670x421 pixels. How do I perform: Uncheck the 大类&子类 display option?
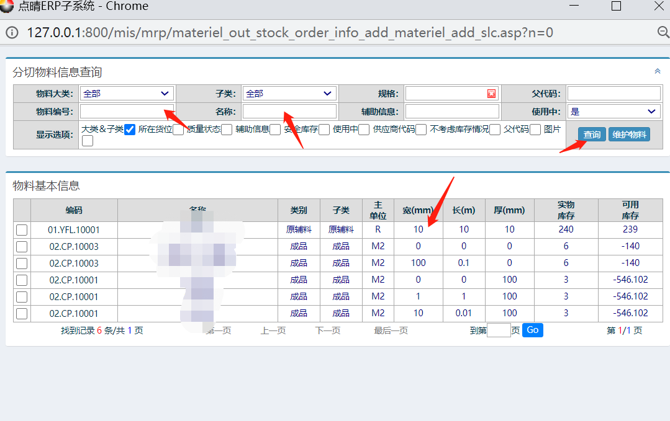(130, 130)
